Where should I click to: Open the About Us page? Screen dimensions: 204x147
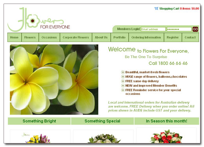click(101, 37)
